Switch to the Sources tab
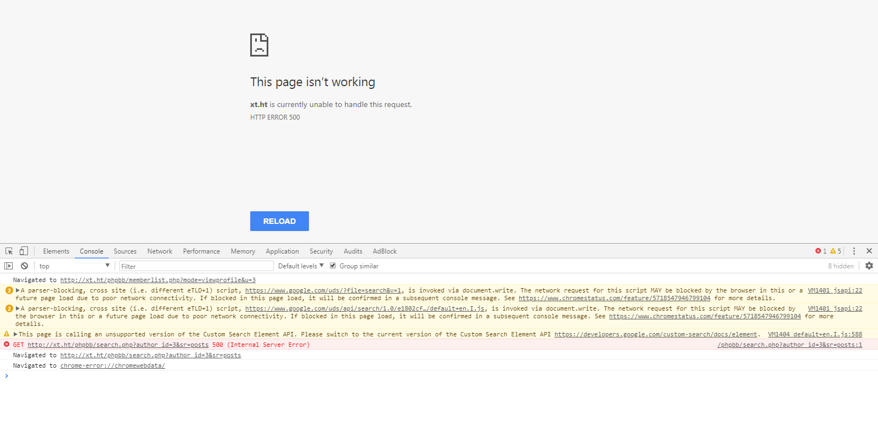The height and width of the screenshot is (422, 878). (x=125, y=251)
